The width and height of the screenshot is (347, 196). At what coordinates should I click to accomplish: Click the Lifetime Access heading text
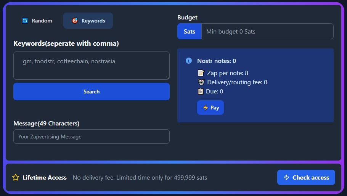click(44, 177)
